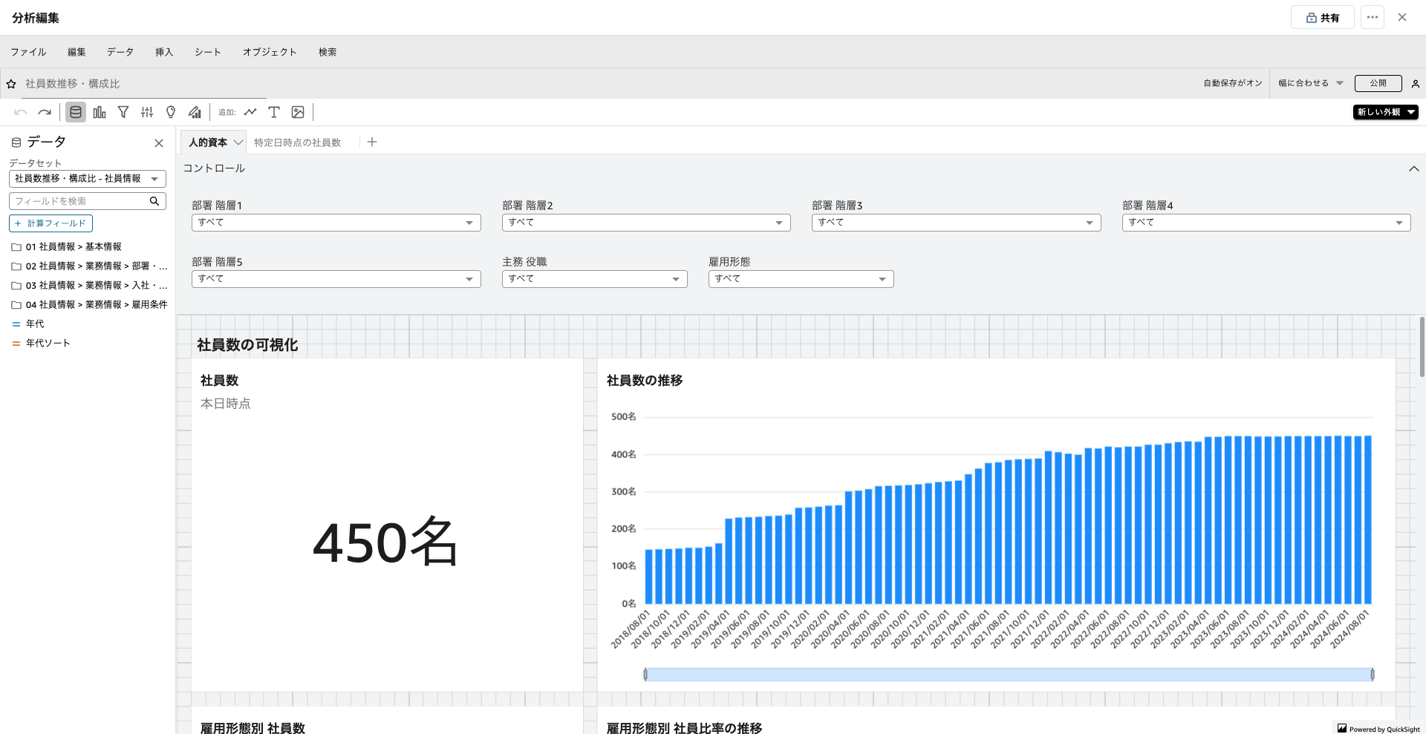1426x734 pixels.
Task: Open the parameters sliders icon
Action: [x=147, y=112]
